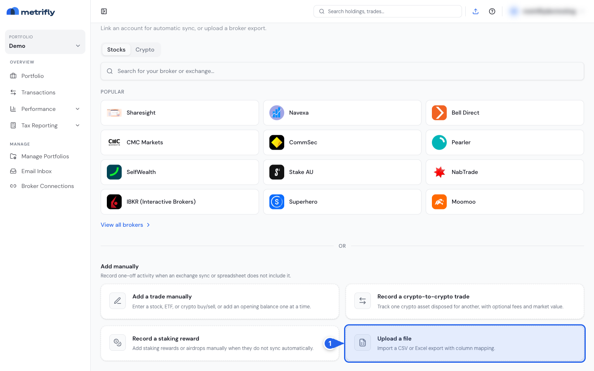Screen dimensions: 594x371
Task: Select the Sharesight broker name
Action: point(141,113)
